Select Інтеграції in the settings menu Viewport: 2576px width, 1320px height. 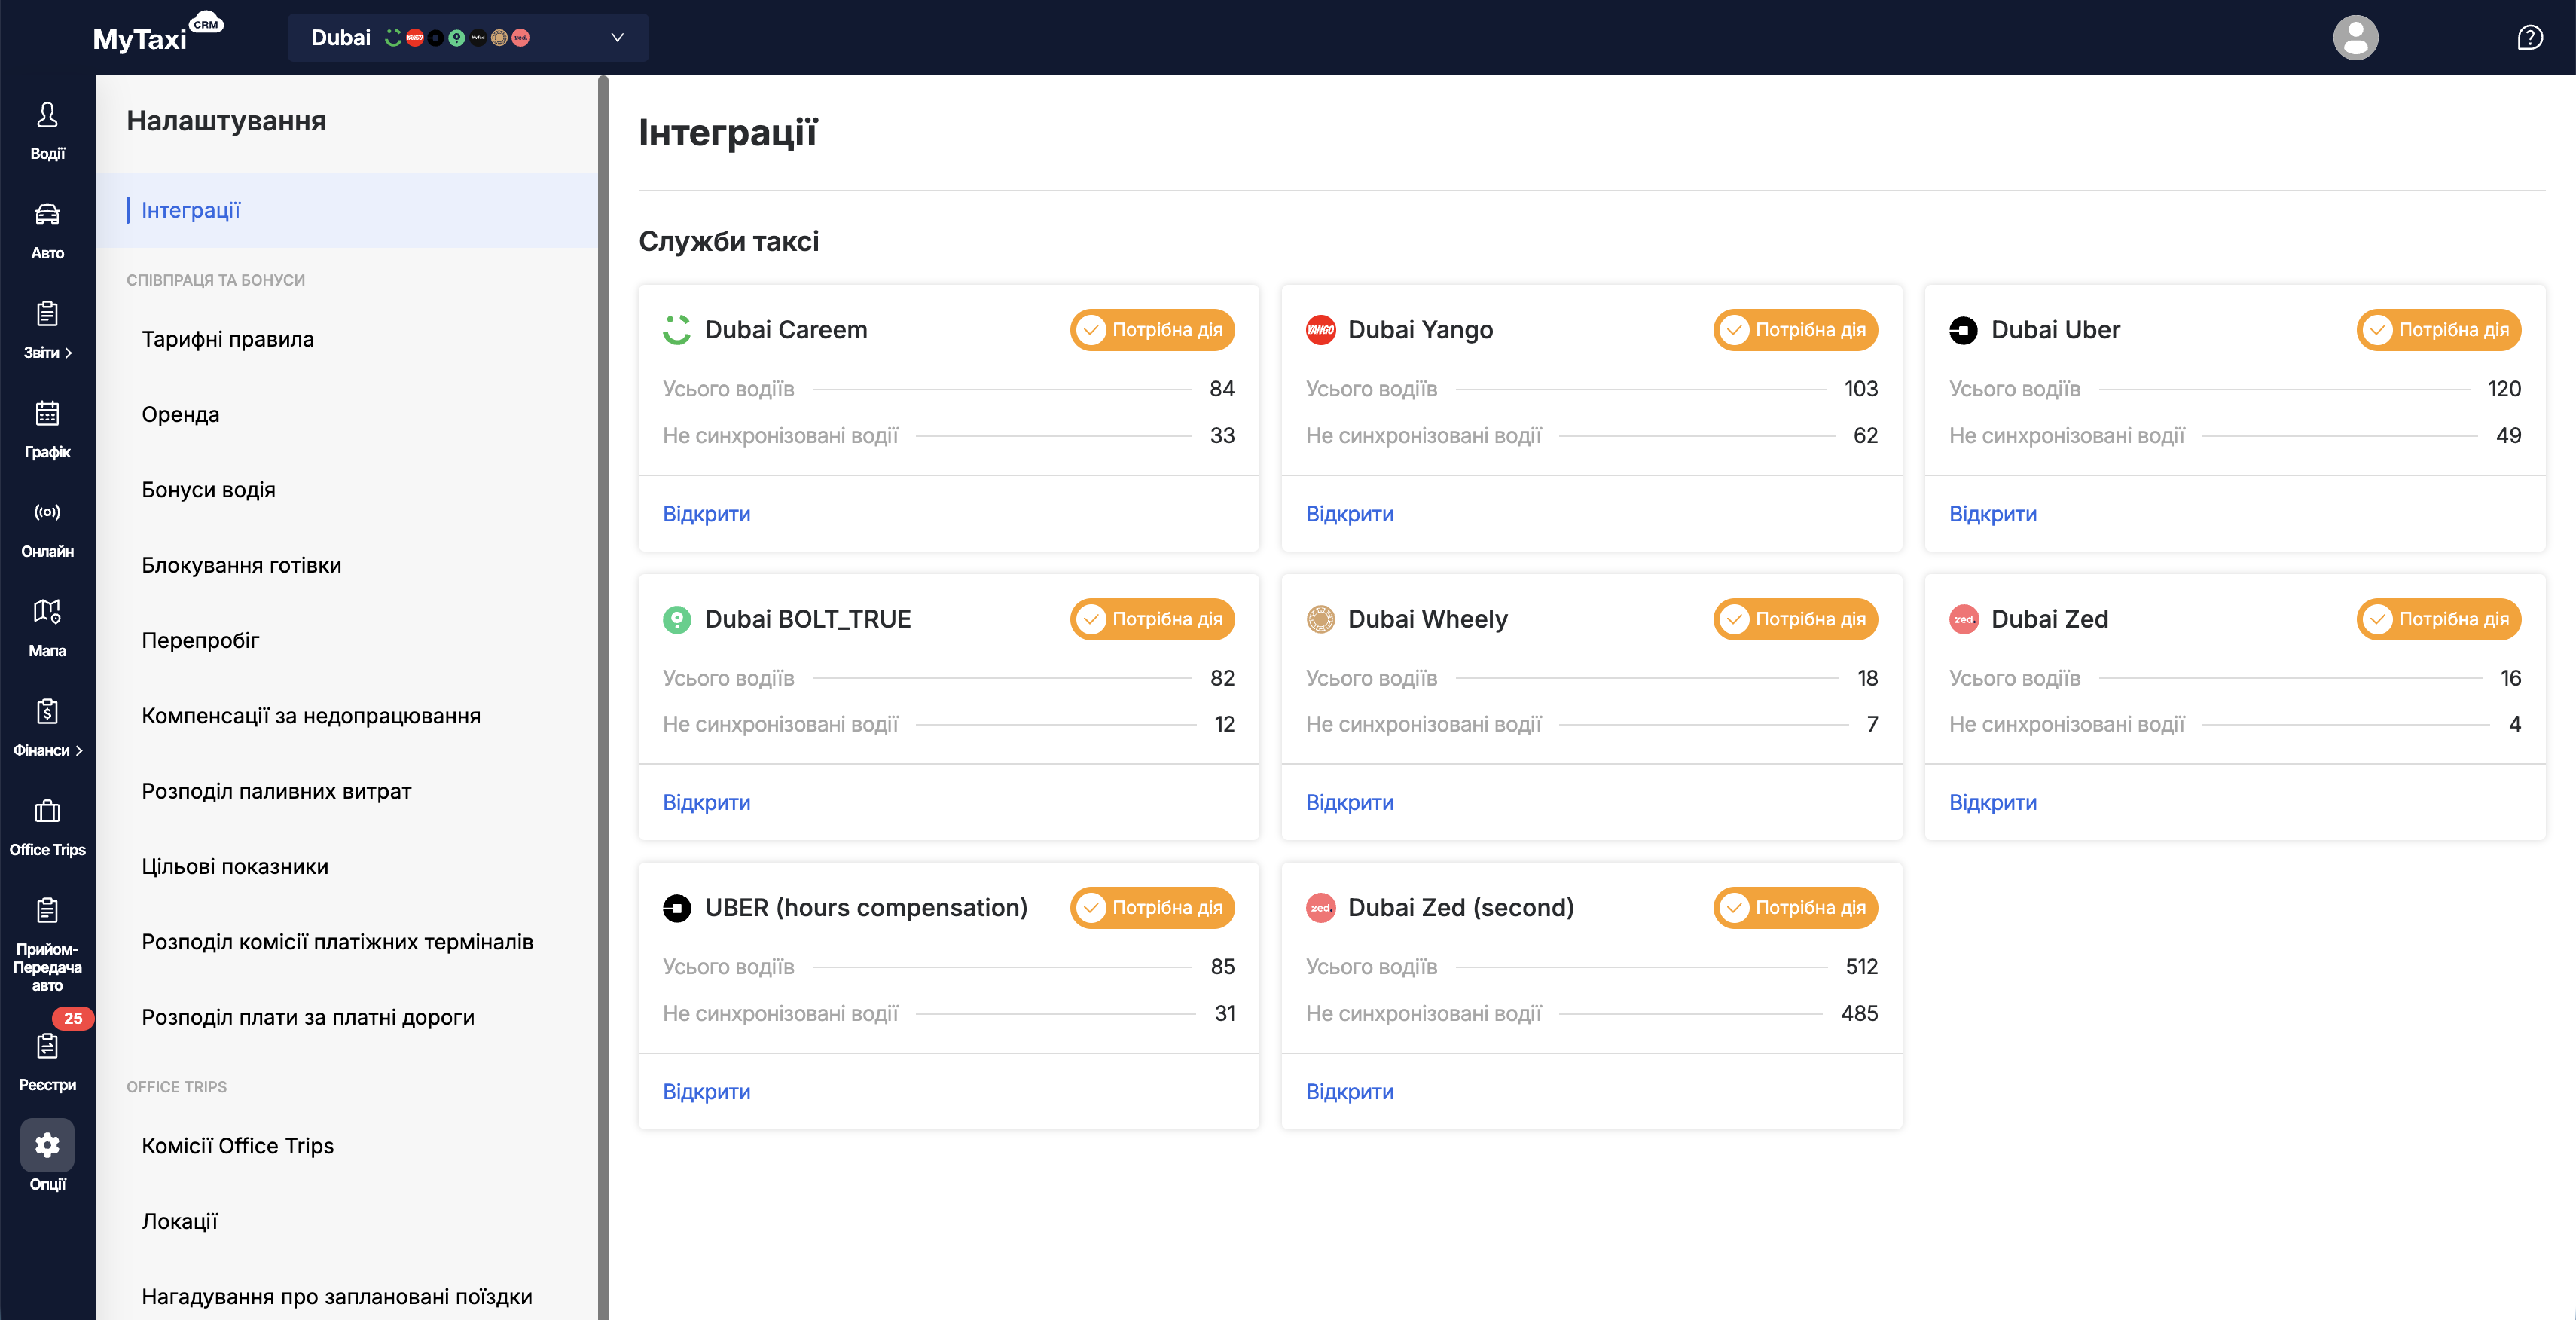pos(347,210)
